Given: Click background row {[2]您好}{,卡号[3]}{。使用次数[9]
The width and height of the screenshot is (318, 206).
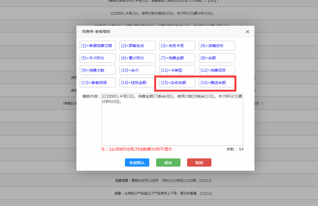Looking at the screenshot, I should pyautogui.click(x=162, y=13).
